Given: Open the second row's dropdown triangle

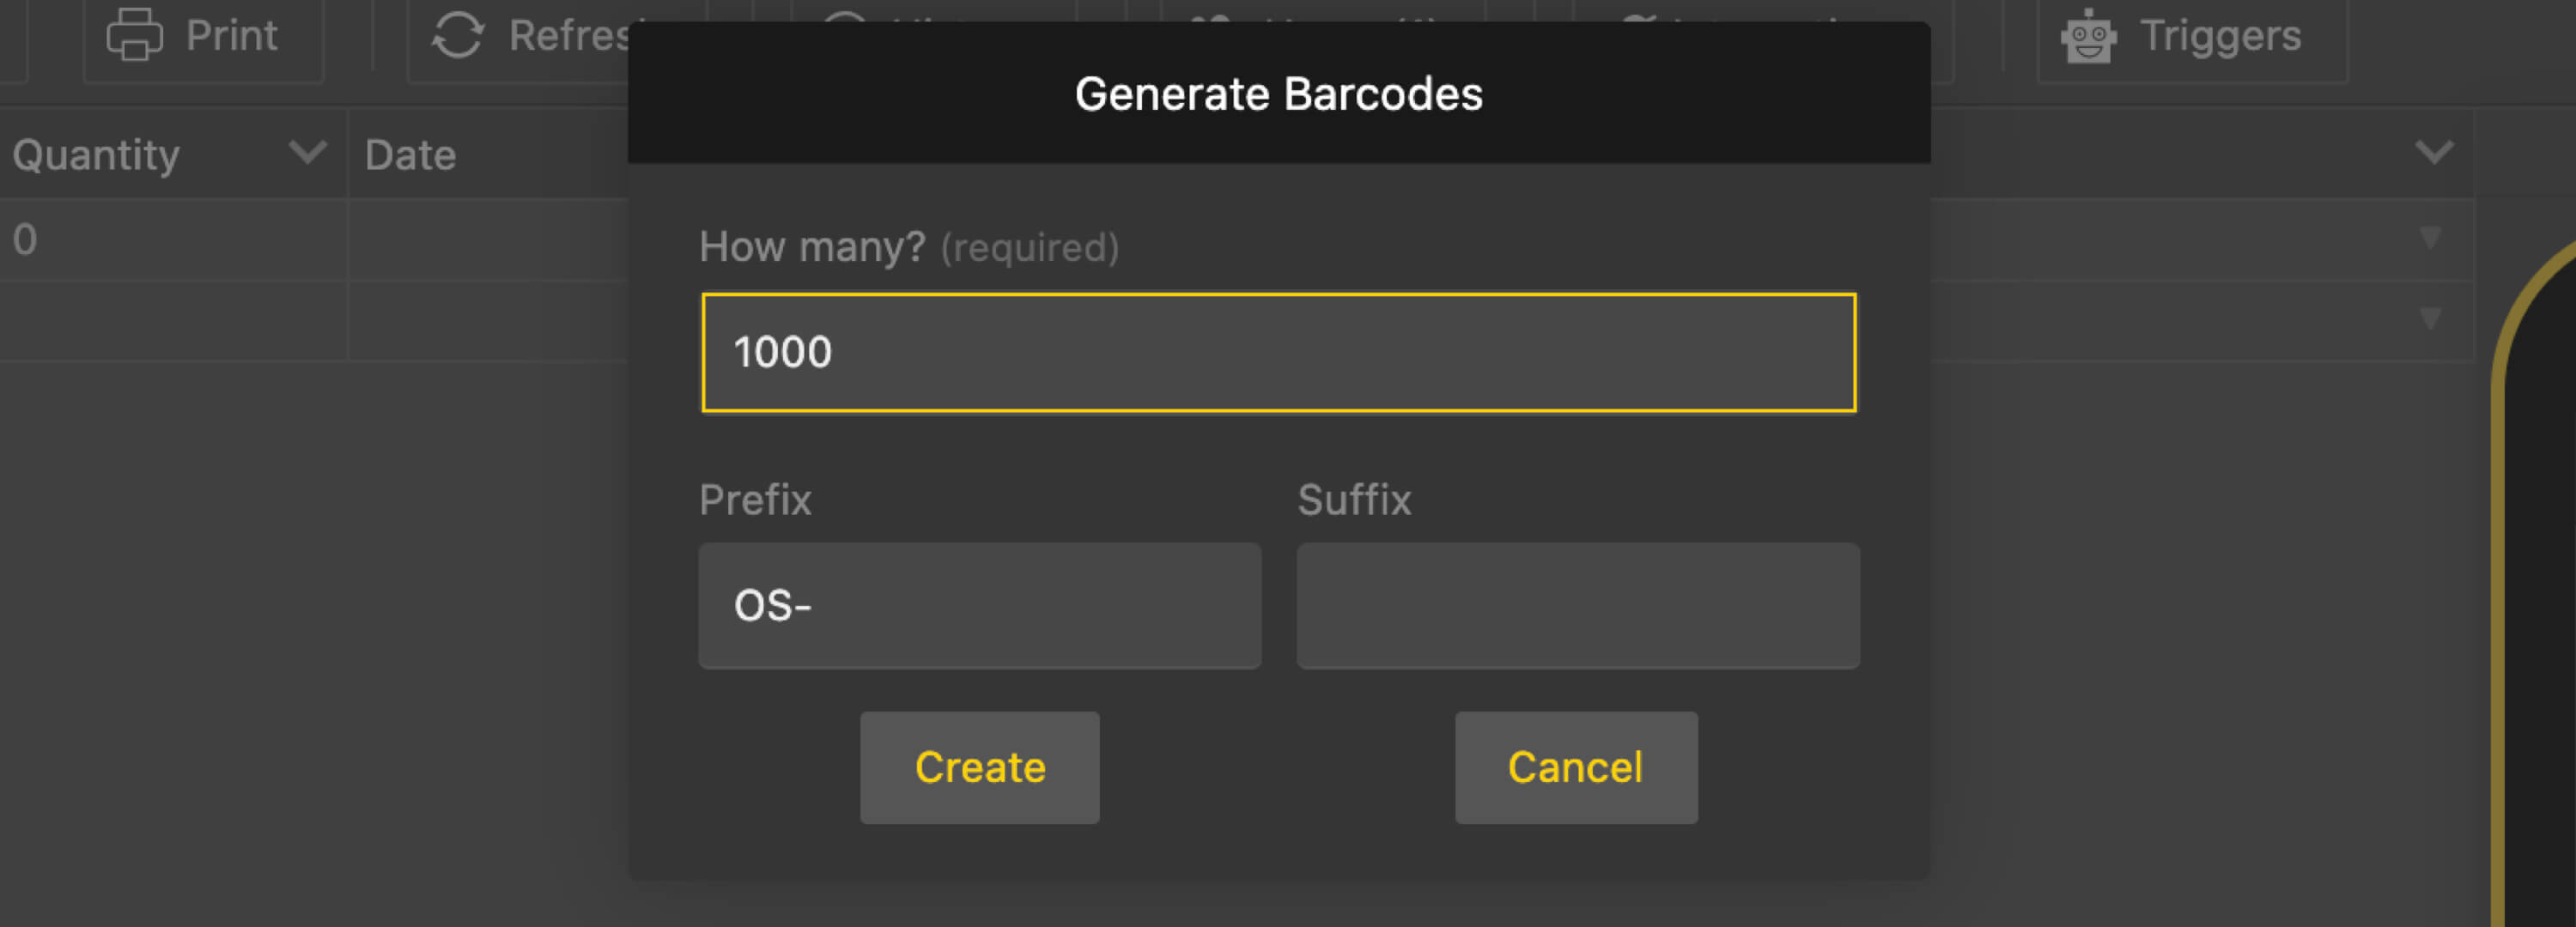Looking at the screenshot, I should click(2430, 319).
